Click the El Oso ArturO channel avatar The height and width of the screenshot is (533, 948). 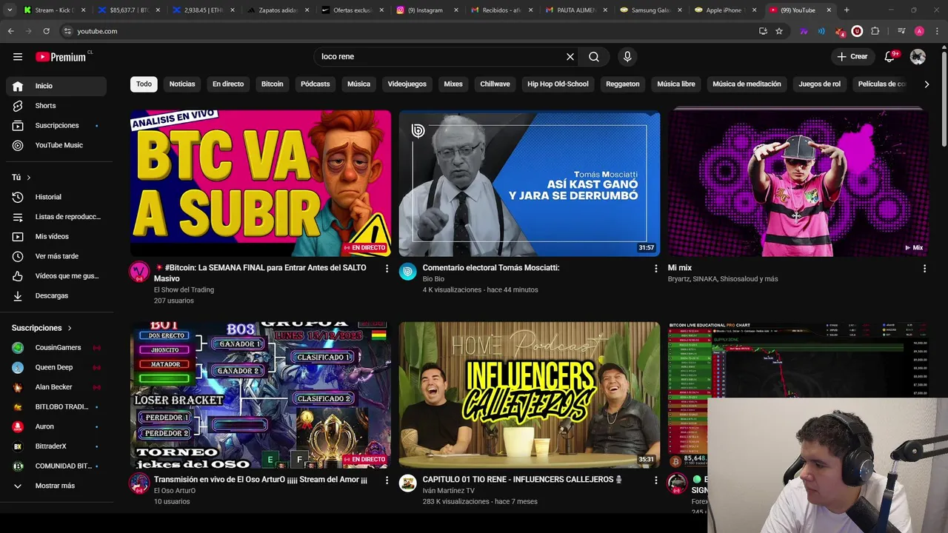(139, 483)
